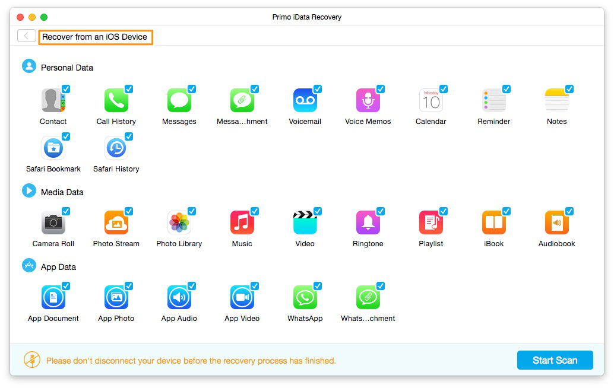Screen dimensions: 614x388
Task: Toggle the Video checkbox
Action: click(x=318, y=211)
